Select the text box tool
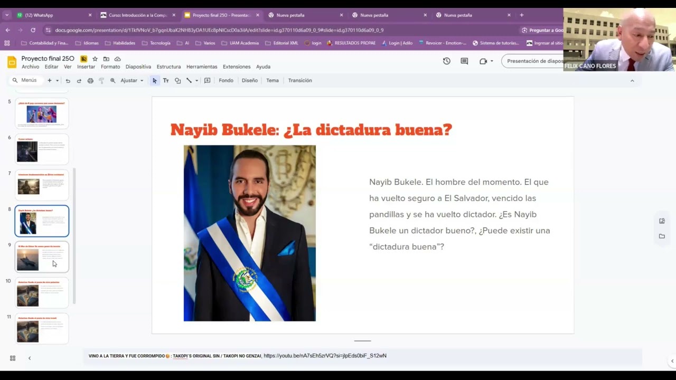 (x=166, y=81)
